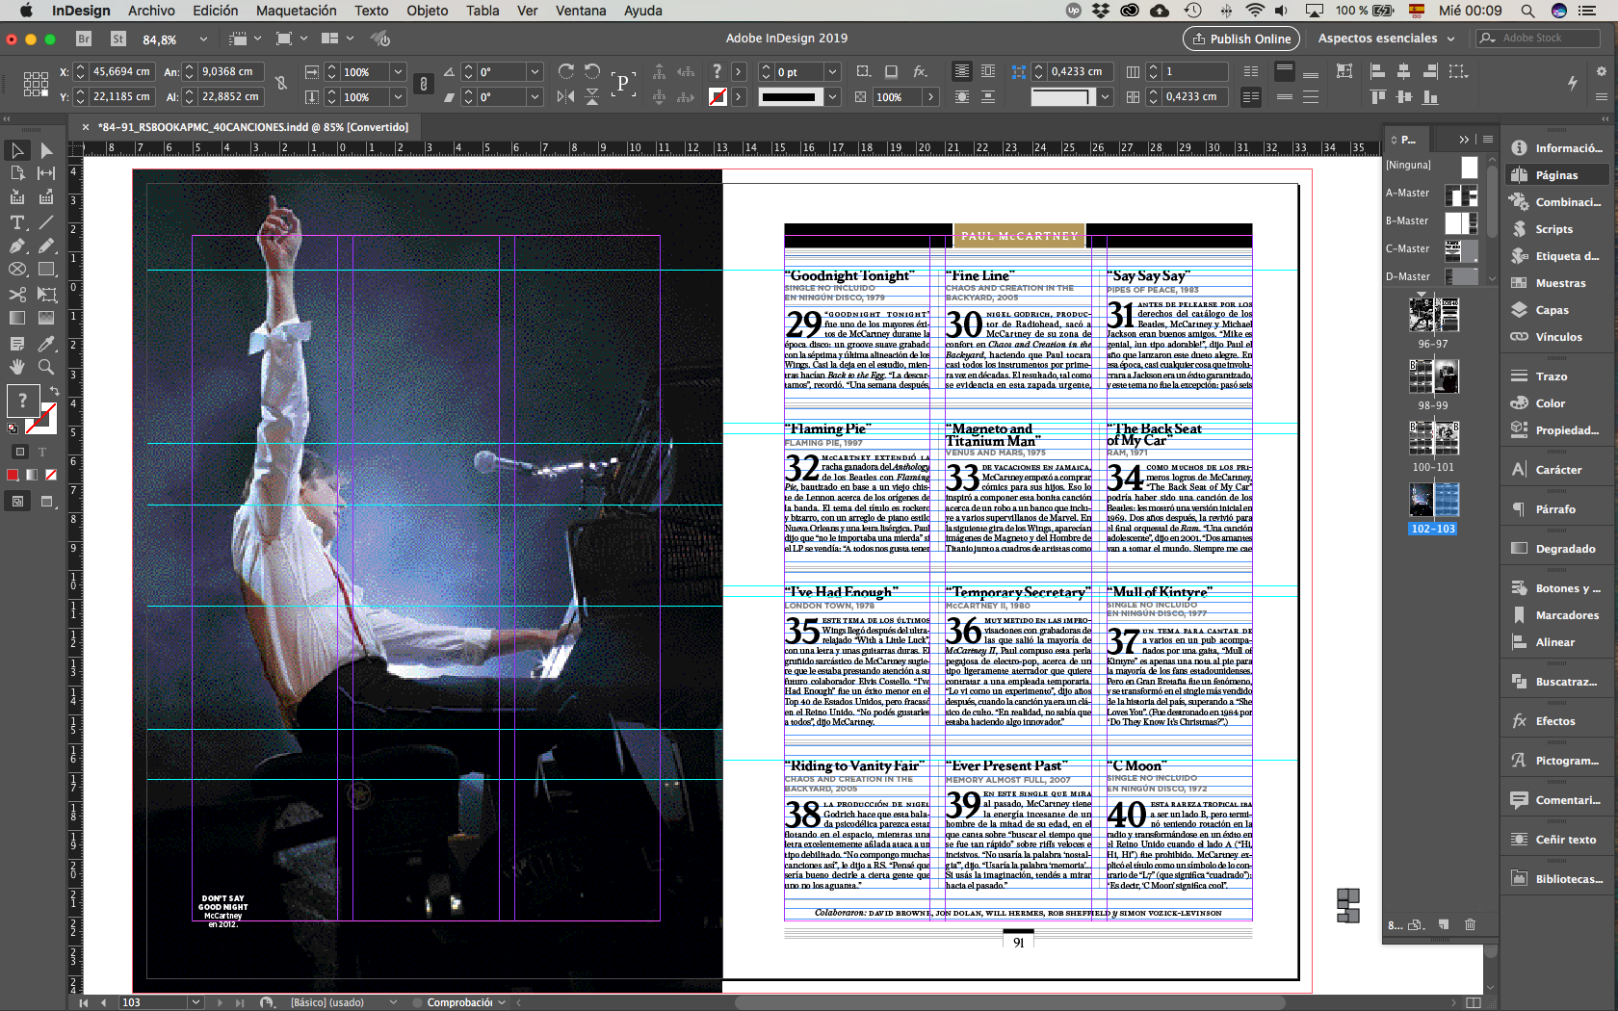This screenshot has width=1618, height=1011.
Task: Toggle constrain width and height proportions
Action: [x=280, y=84]
